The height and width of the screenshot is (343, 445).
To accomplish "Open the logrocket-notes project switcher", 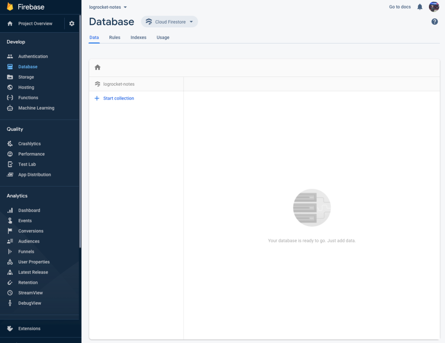I will tap(107, 7).
